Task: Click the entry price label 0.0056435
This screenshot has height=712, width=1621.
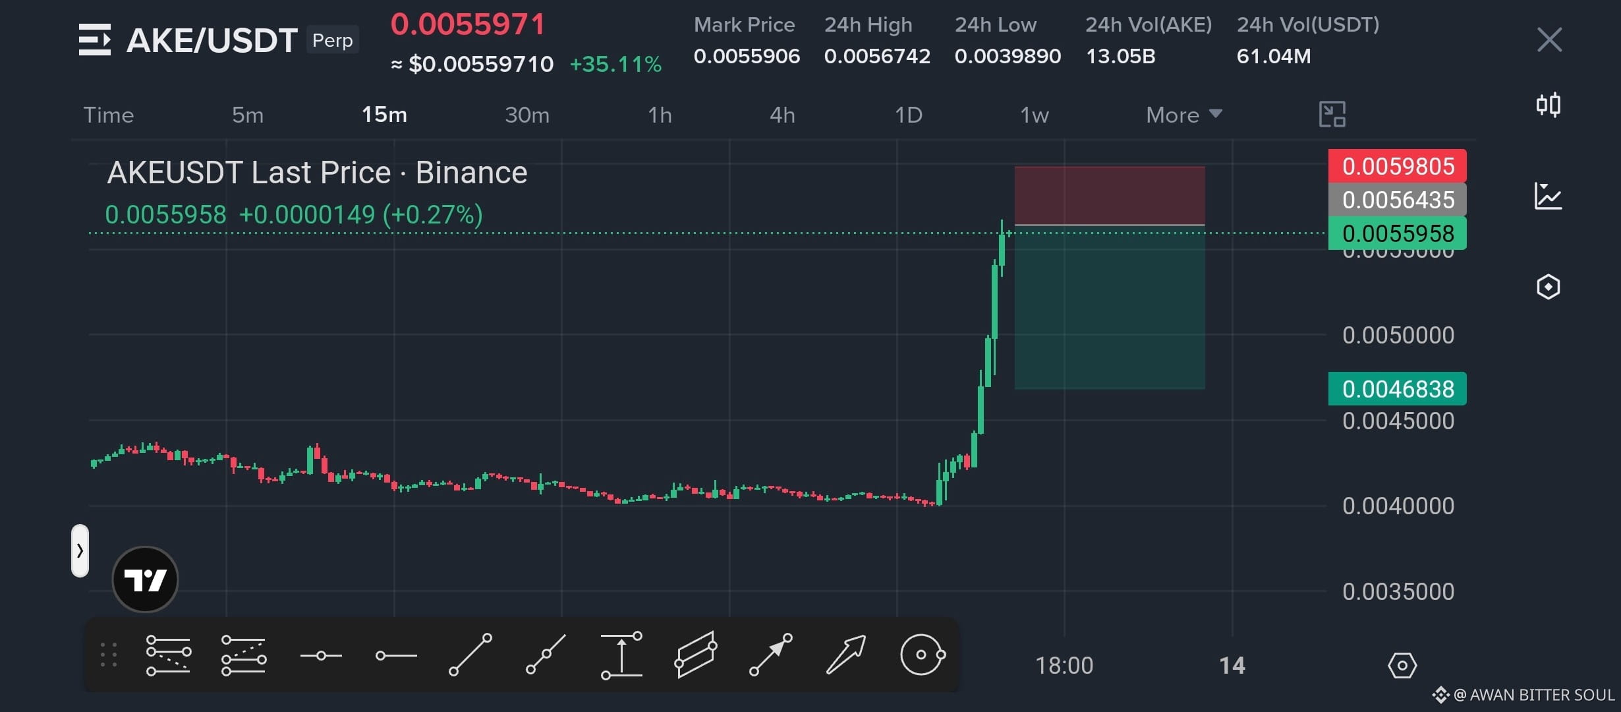Action: (1398, 200)
